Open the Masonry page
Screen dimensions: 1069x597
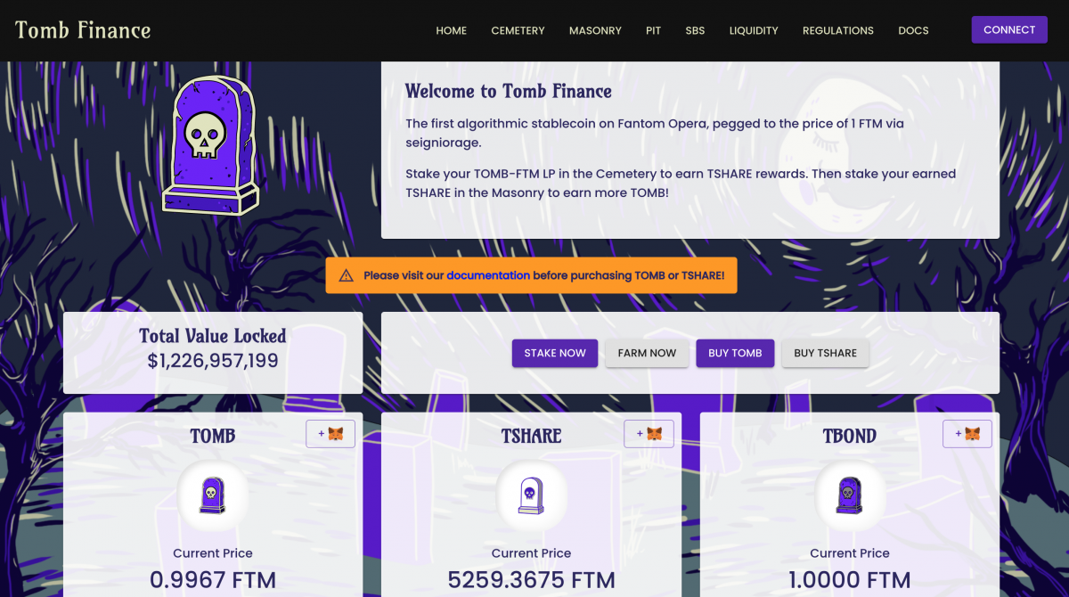[x=595, y=30]
